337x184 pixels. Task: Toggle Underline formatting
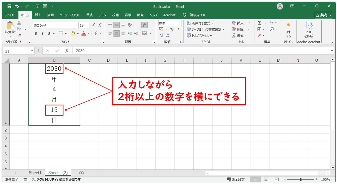pyautogui.click(x=49, y=34)
